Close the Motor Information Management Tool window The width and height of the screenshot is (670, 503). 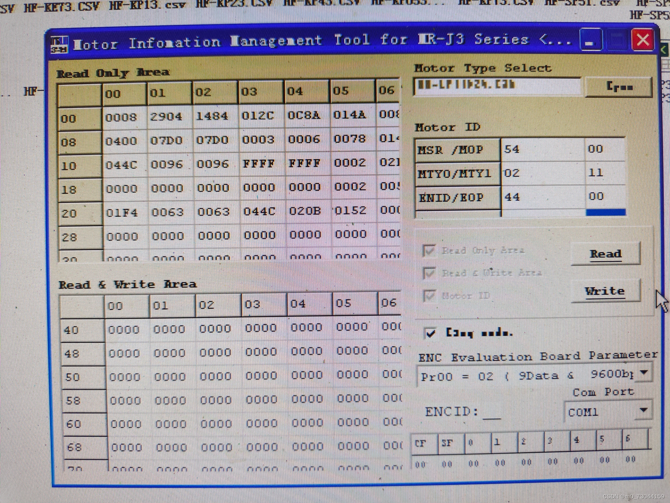tap(642, 40)
